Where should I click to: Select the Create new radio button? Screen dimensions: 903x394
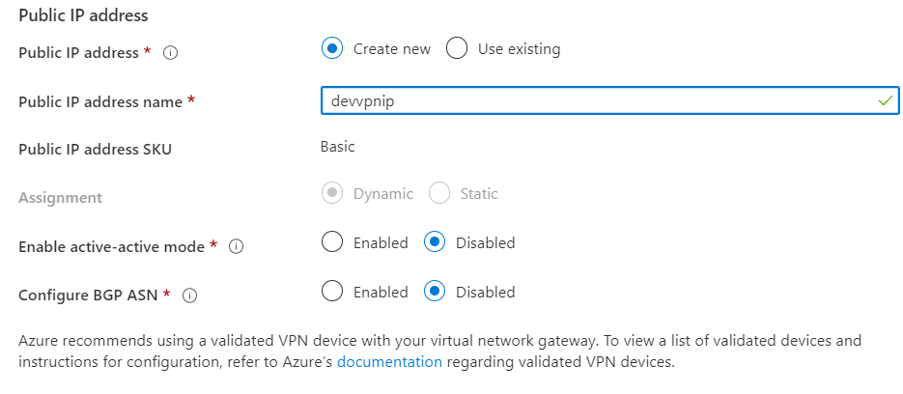point(332,48)
